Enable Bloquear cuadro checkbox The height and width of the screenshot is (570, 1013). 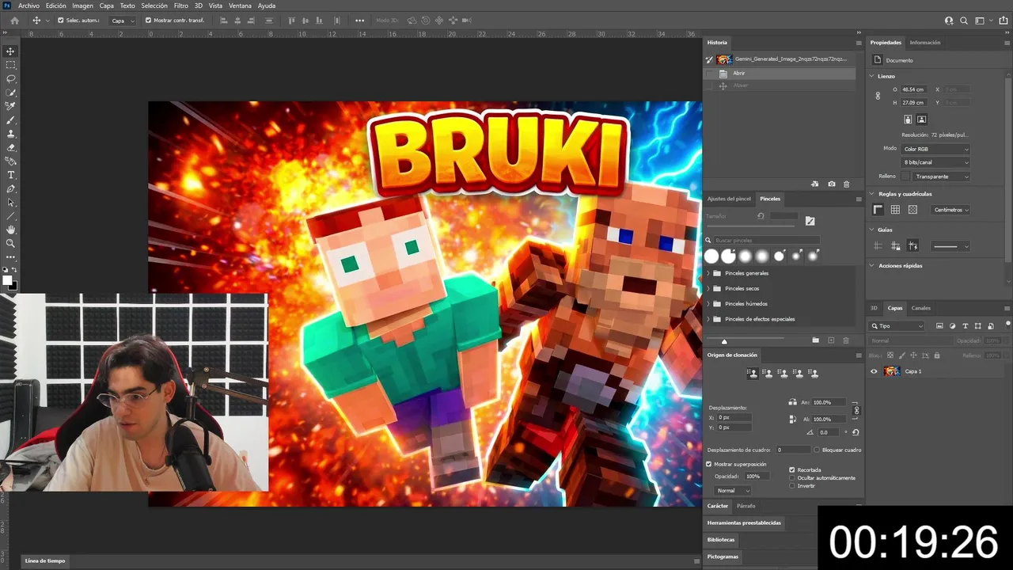[x=818, y=450]
